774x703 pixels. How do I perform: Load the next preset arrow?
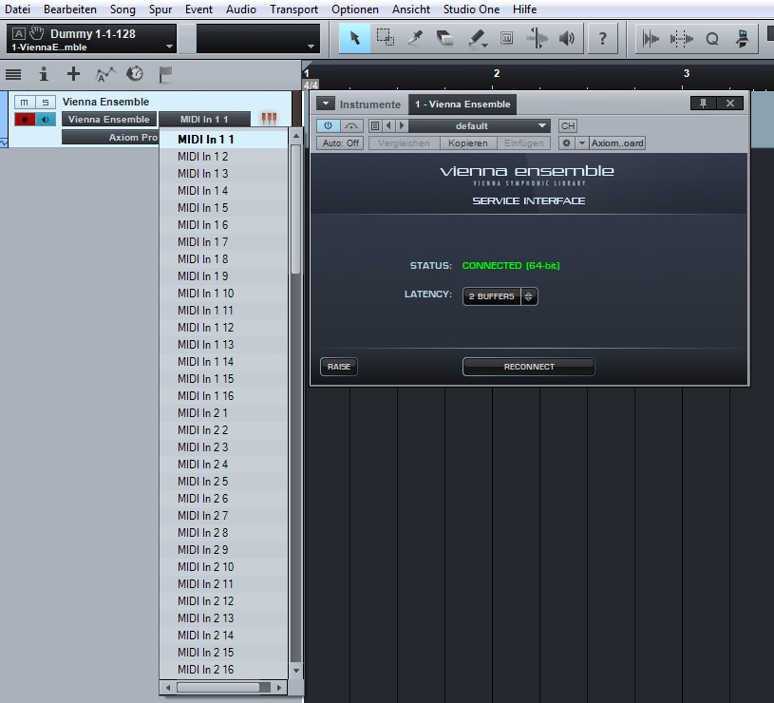(402, 126)
